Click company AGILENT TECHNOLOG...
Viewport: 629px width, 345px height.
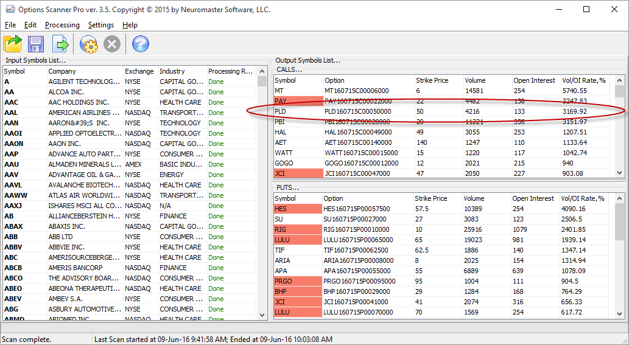pos(84,82)
